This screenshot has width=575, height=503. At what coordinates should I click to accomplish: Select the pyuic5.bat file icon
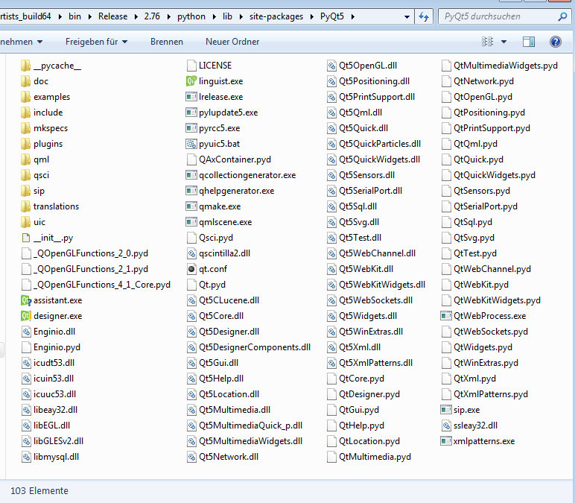pyautogui.click(x=192, y=144)
